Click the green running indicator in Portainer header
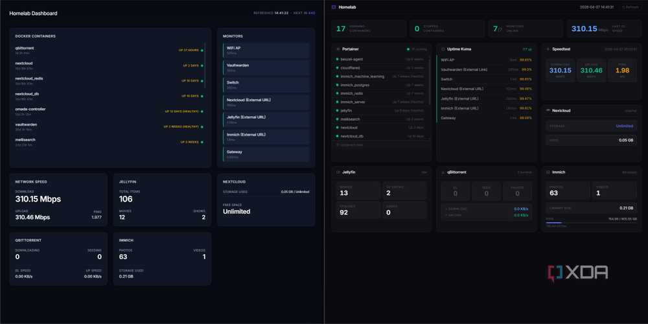The height and width of the screenshot is (324, 648). pyautogui.click(x=408, y=49)
